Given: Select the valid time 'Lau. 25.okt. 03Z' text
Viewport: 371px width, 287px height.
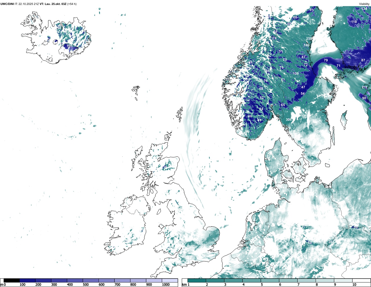Looking at the screenshot, I should click(55, 4).
